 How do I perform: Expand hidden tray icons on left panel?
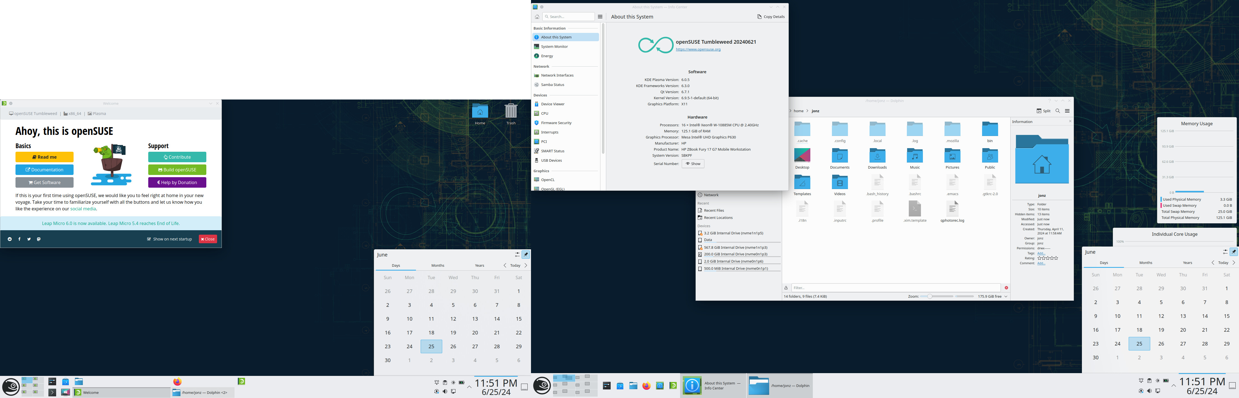pyautogui.click(x=469, y=387)
